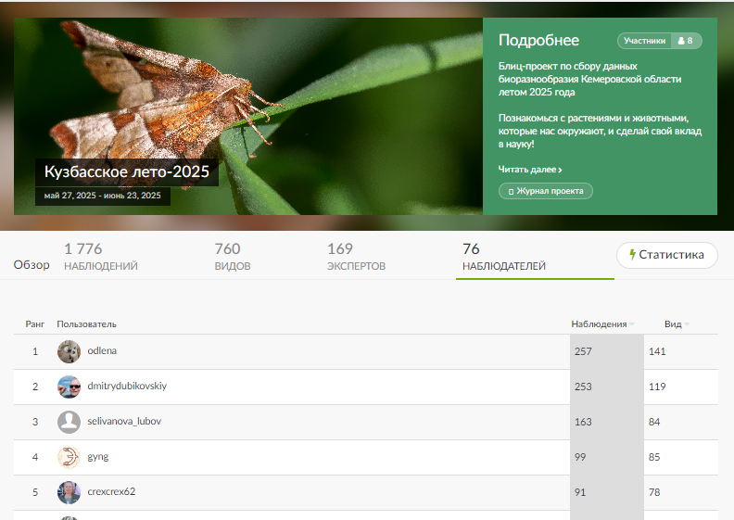Click observation count 163 for selivanova_lubov

tap(583, 422)
